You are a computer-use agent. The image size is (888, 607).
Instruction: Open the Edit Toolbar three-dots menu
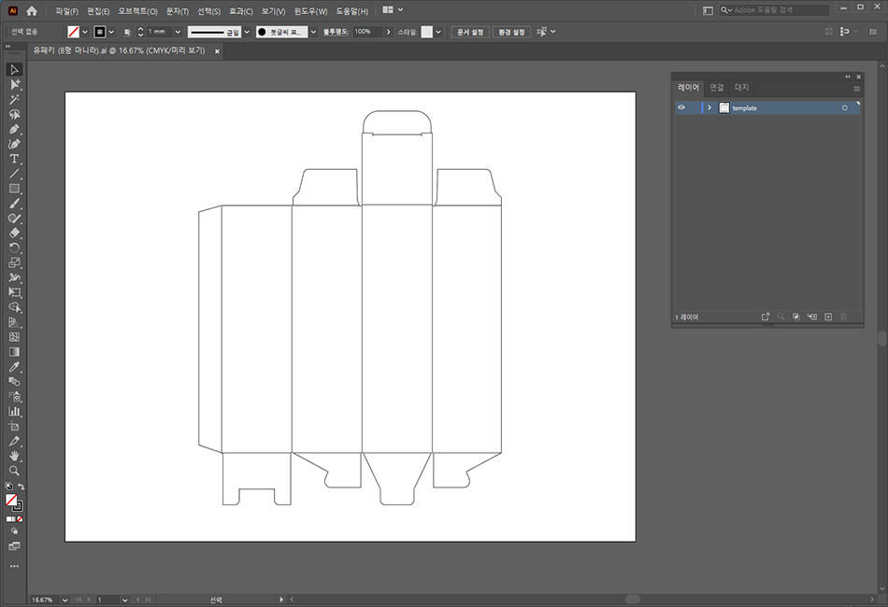[14, 566]
